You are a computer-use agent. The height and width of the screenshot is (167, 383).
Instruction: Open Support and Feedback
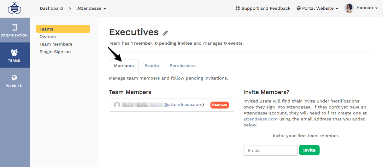(263, 8)
